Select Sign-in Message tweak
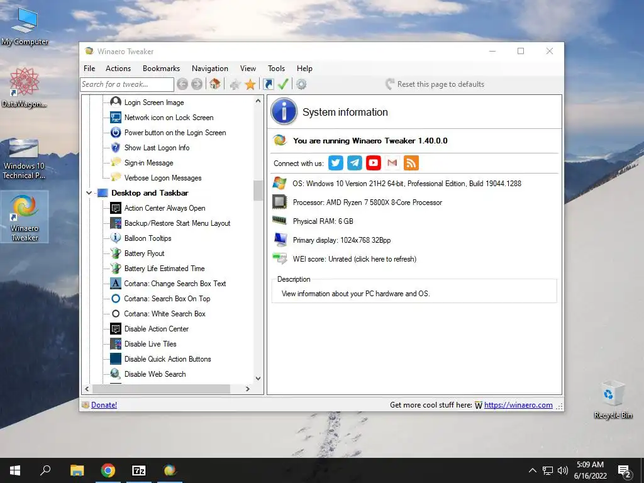 [148, 163]
